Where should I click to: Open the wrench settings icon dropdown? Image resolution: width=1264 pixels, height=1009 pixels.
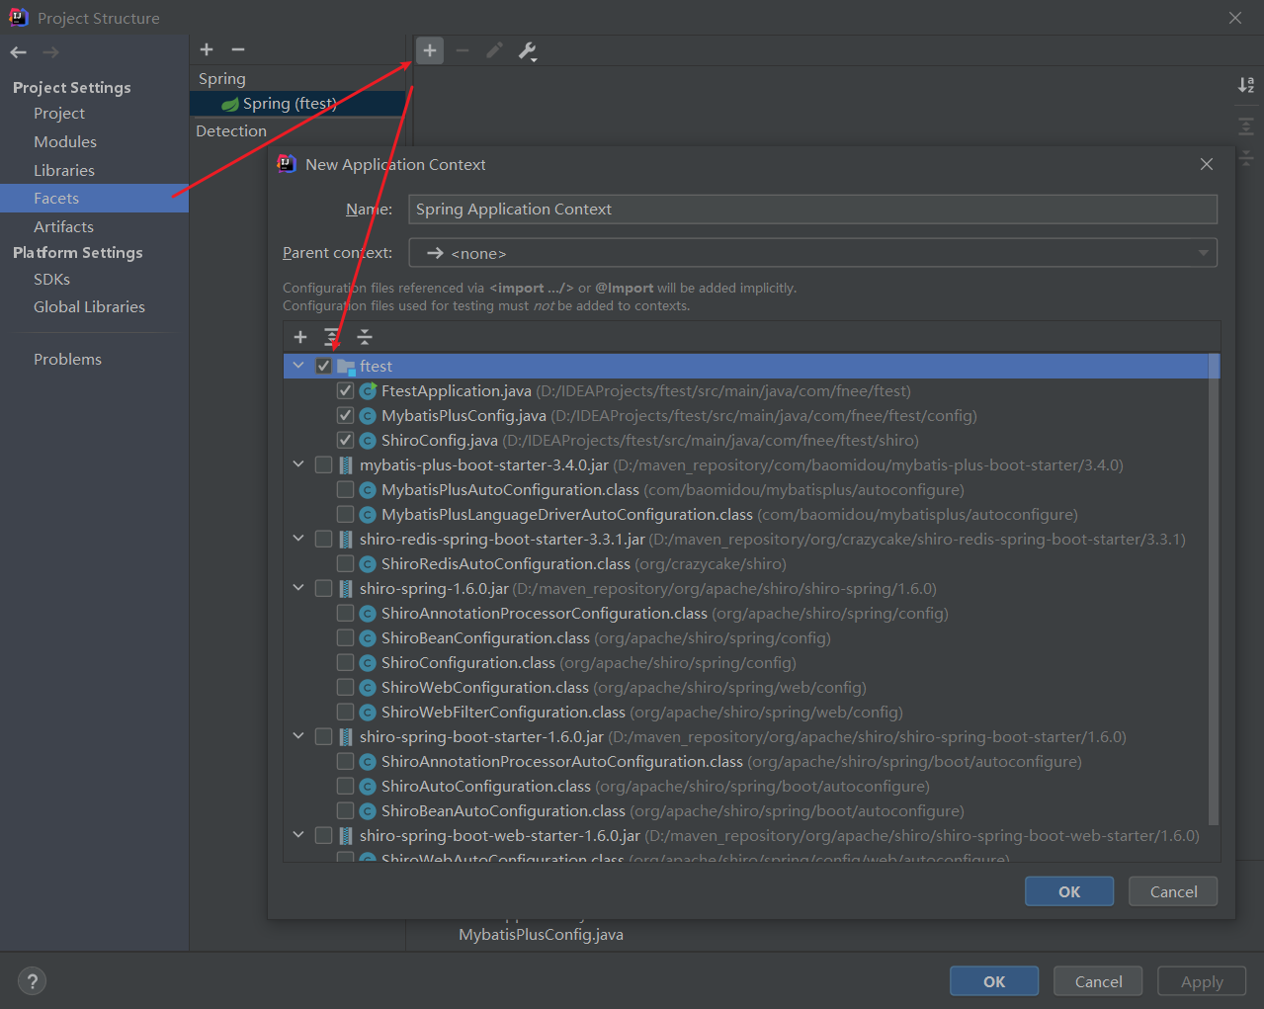528,51
